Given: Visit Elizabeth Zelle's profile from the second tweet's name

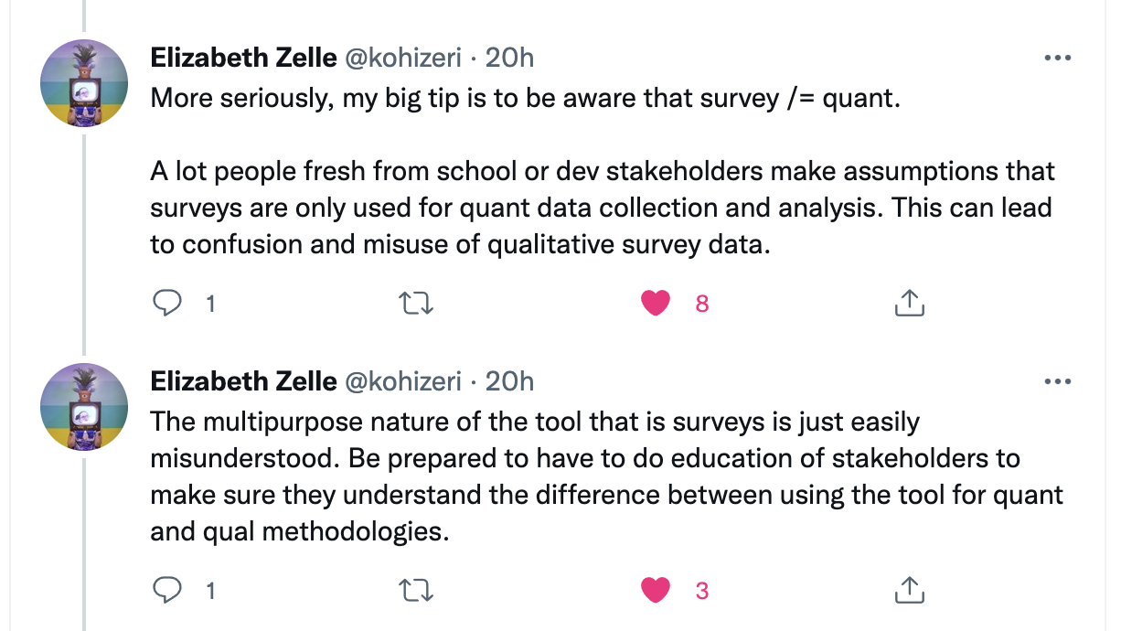Looking at the screenshot, I should (243, 381).
